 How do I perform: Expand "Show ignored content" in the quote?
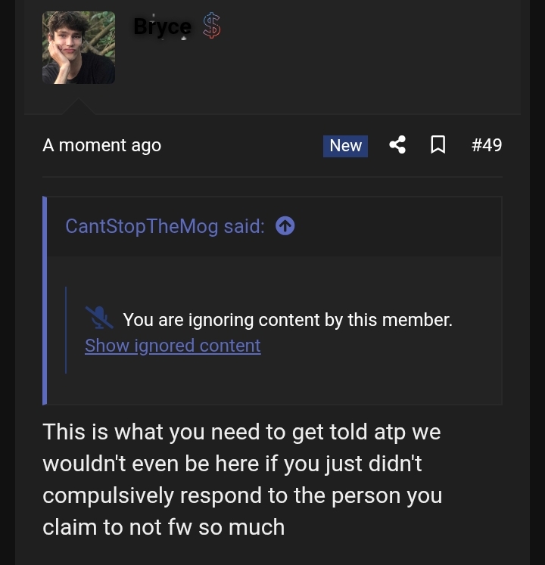point(173,346)
